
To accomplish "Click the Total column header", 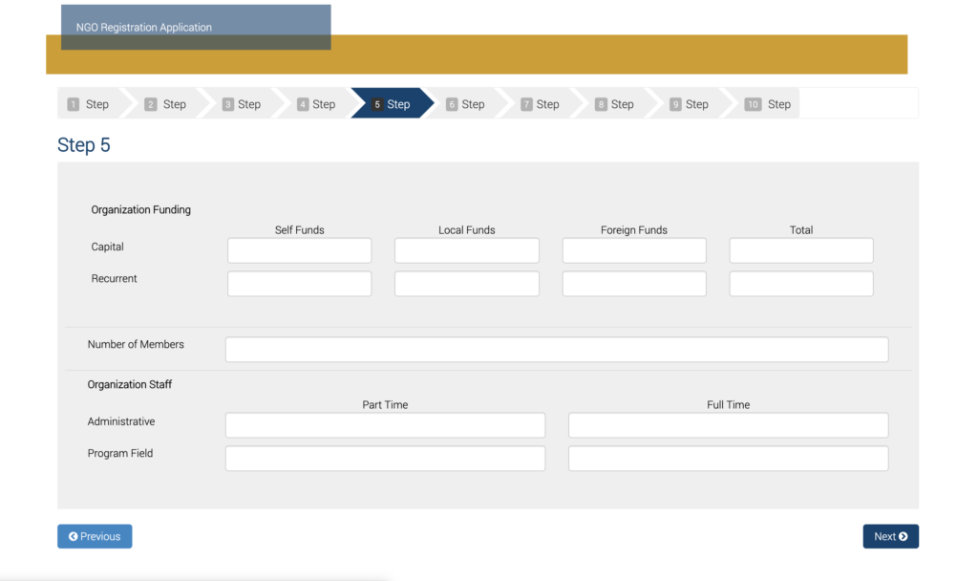I will (x=801, y=230).
